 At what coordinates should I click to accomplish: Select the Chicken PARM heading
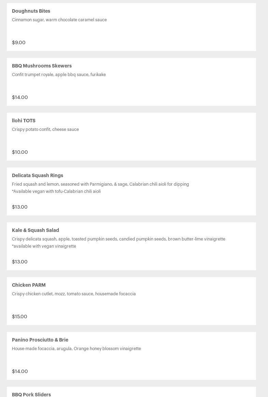point(29,285)
